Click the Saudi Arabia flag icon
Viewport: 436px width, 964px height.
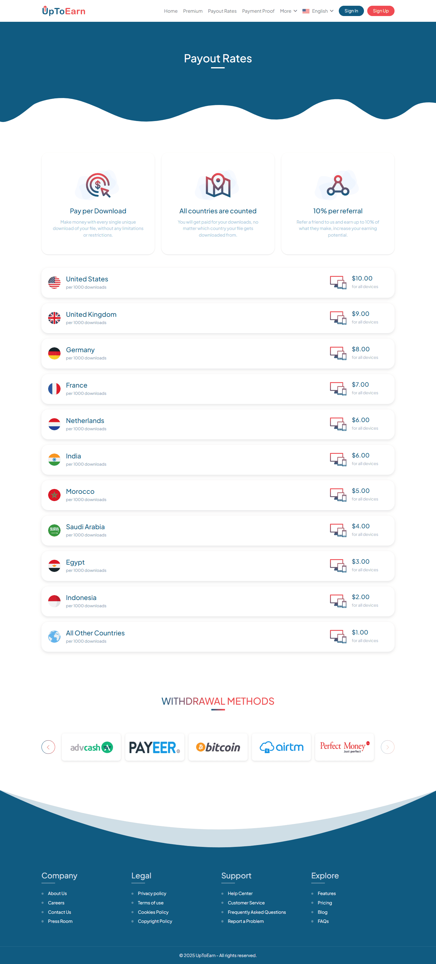[x=54, y=530]
